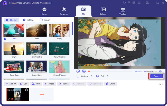
Task: Click the screen icon beside Full
Action: (98, 76)
